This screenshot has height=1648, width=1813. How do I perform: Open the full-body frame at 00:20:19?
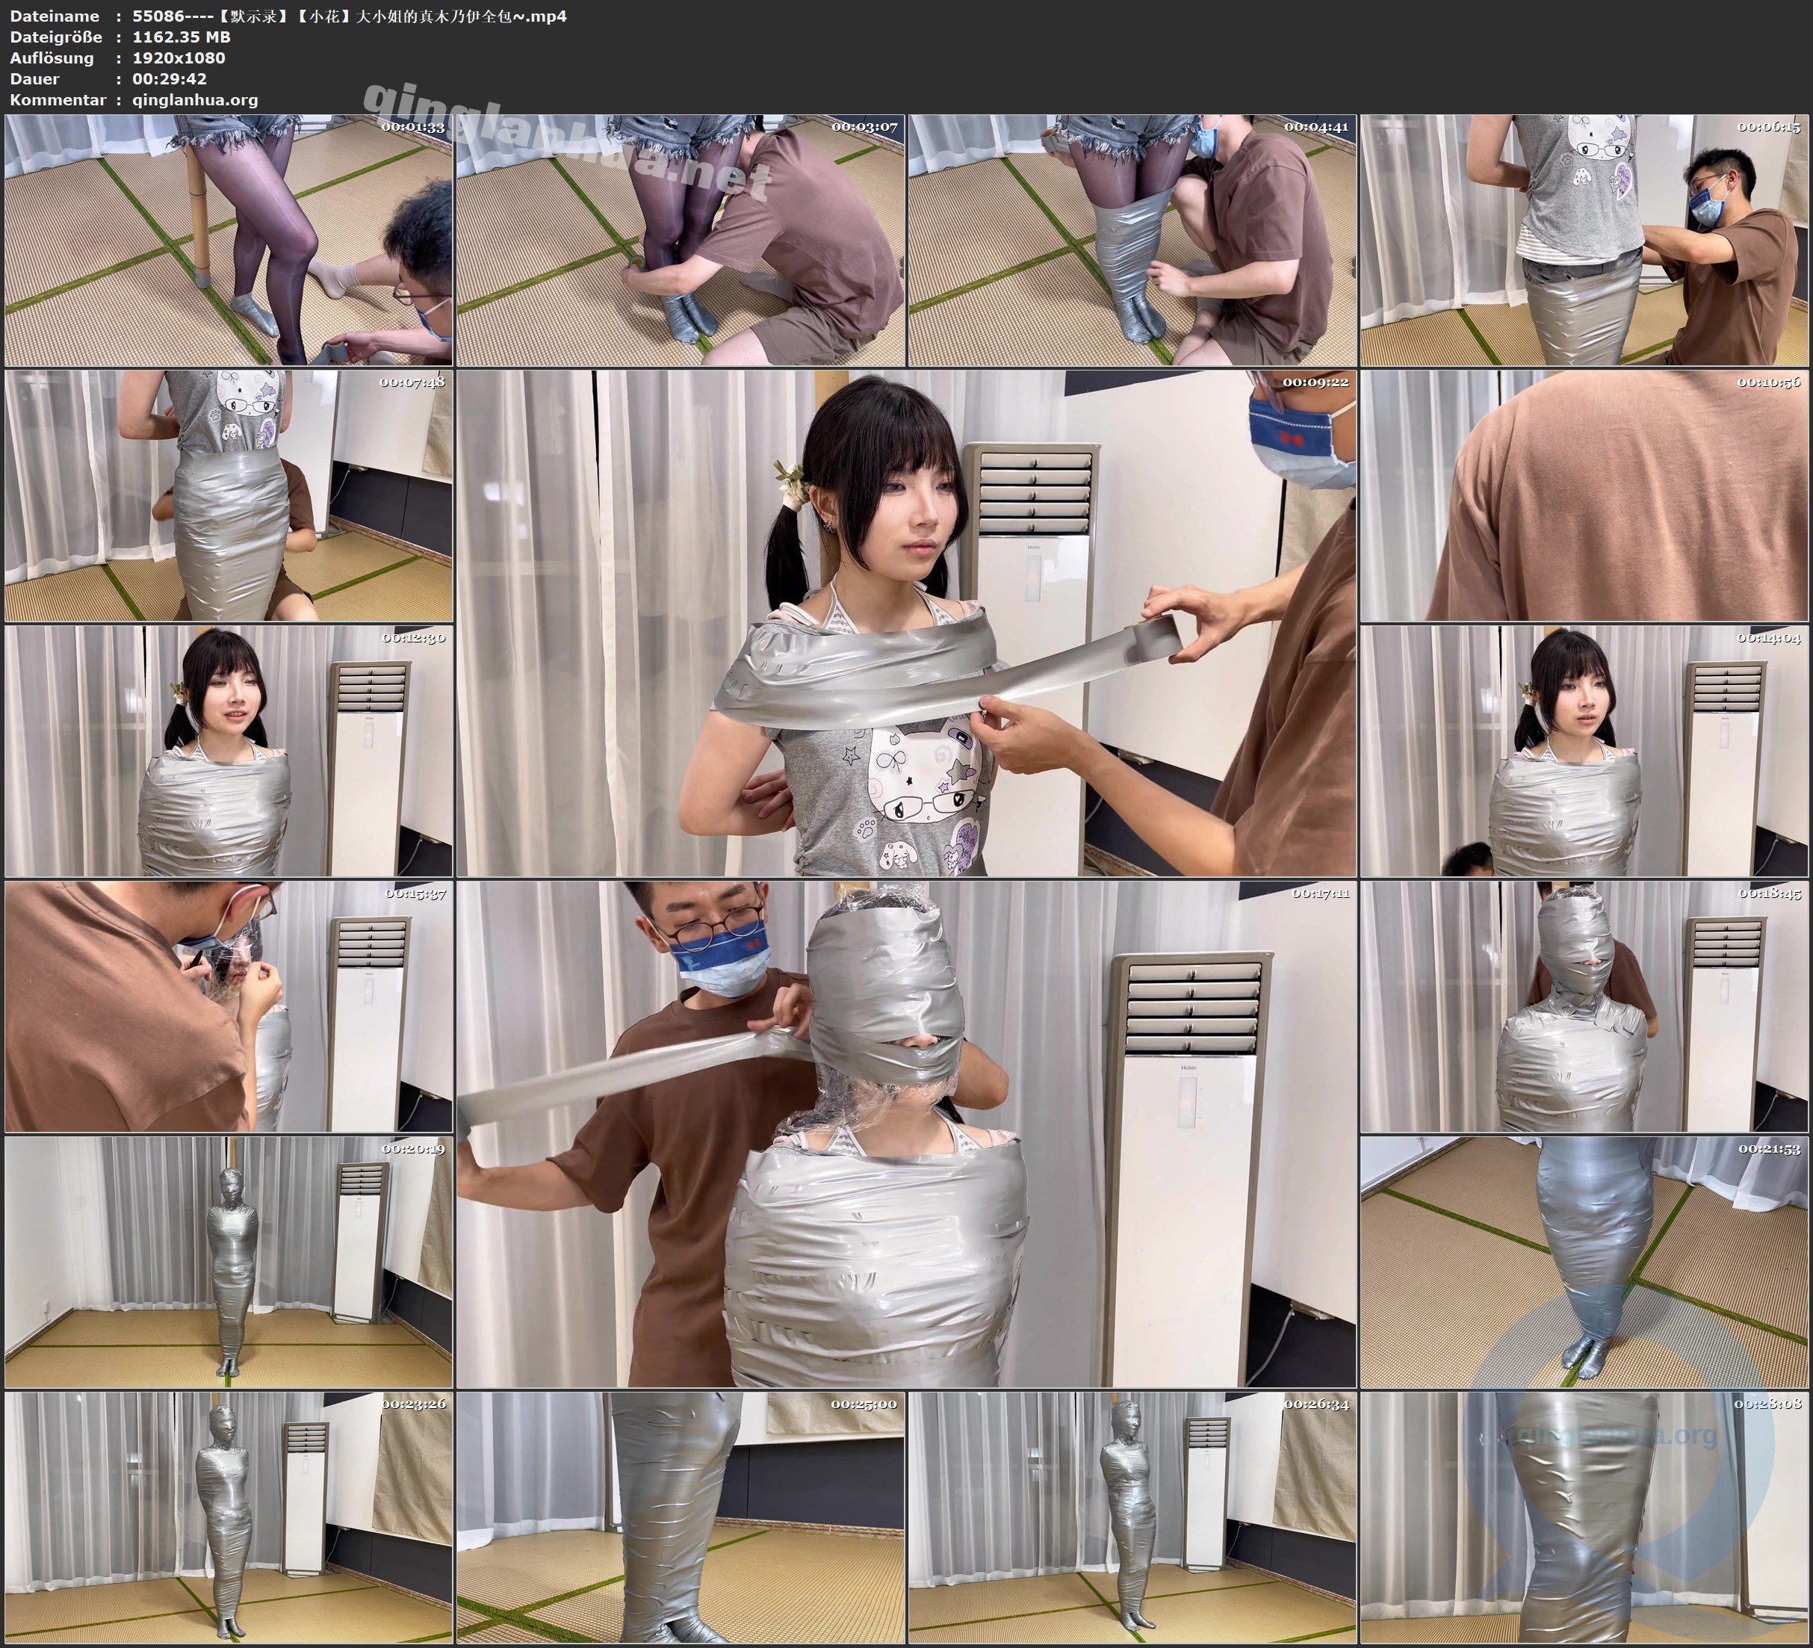click(229, 1262)
